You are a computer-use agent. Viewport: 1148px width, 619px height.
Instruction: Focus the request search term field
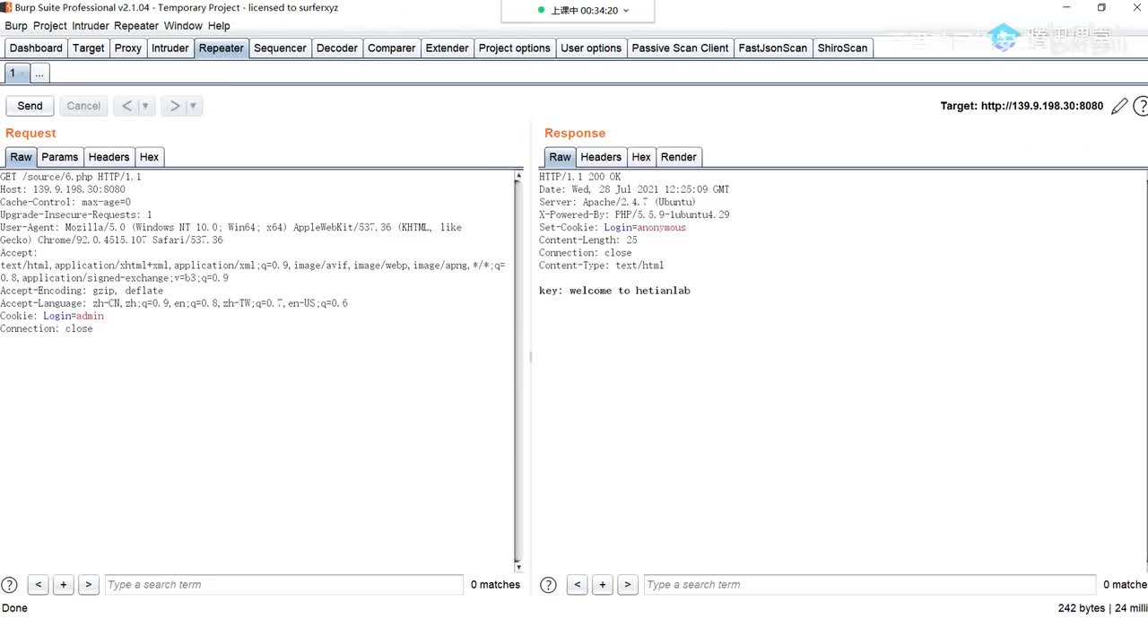coord(283,585)
